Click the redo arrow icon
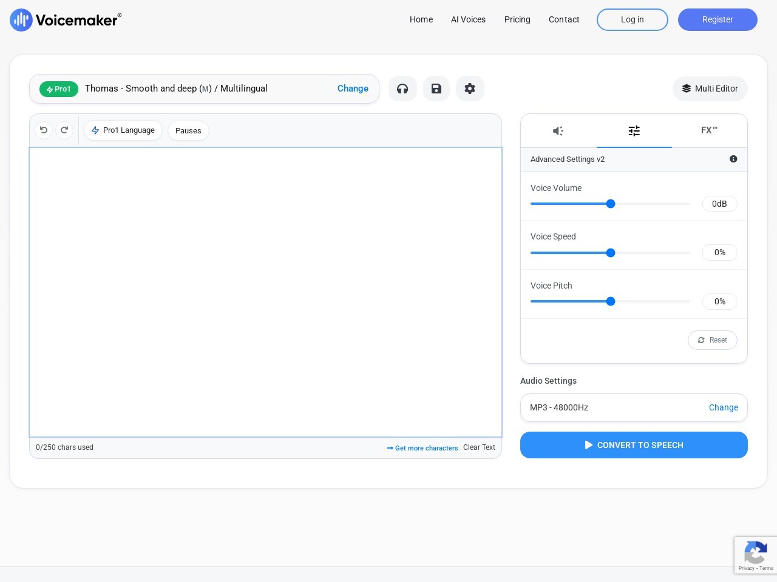This screenshot has width=777, height=582. coord(64,130)
